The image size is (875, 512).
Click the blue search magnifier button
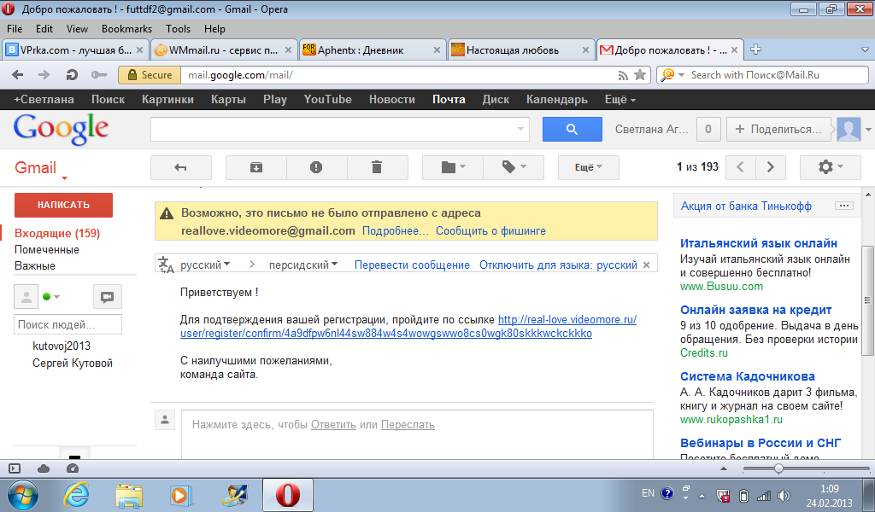572,129
